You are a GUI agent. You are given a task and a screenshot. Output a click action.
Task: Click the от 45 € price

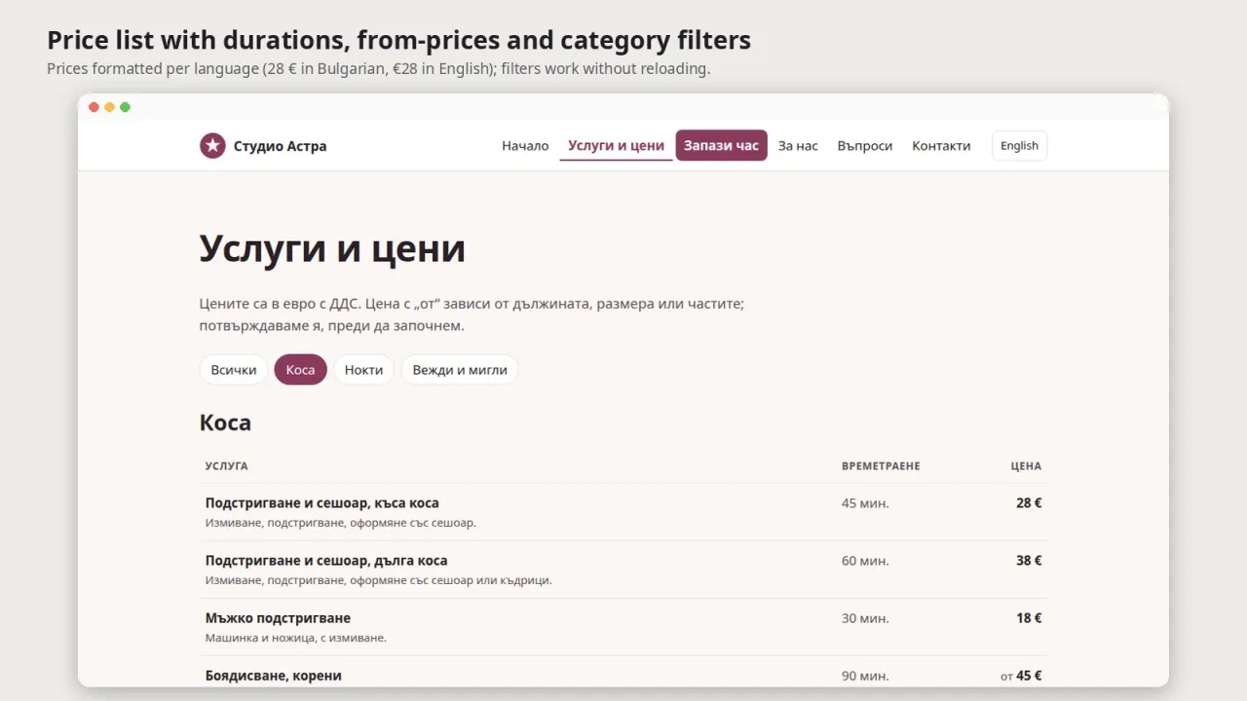[1021, 676]
